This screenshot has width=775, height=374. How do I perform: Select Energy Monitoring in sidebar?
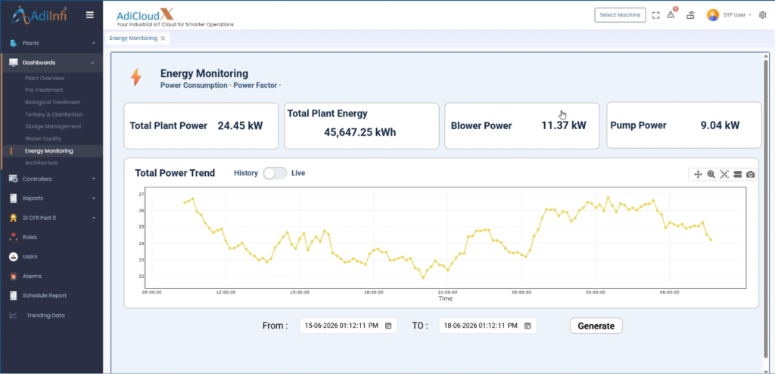click(49, 151)
